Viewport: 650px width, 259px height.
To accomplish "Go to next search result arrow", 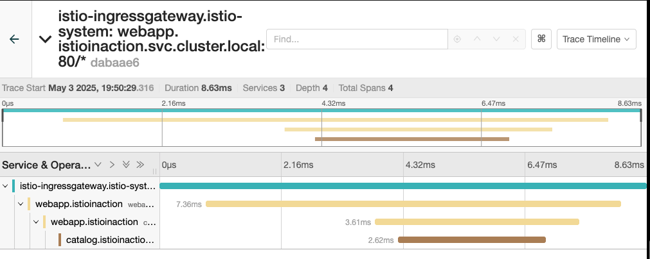I will (x=496, y=39).
